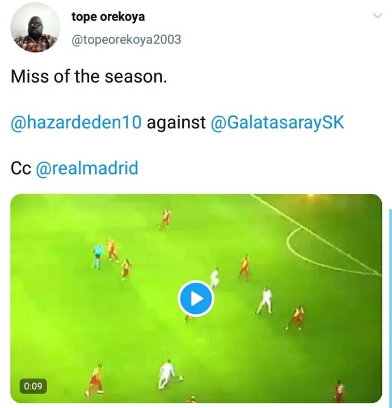Screen dimensions: 392x408
Task: Open tope orekoya's profile picture
Action: tap(35, 28)
